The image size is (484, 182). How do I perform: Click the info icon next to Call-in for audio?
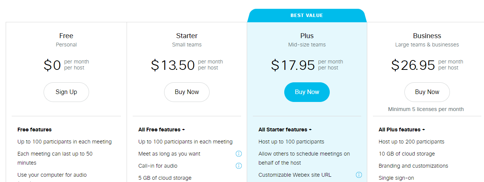(x=239, y=166)
